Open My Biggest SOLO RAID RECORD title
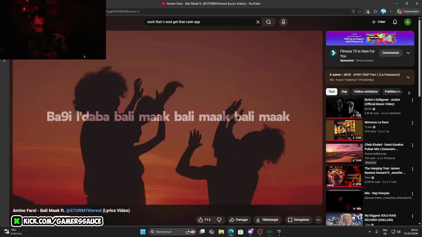Screen dimensions: 422x237 380,218
